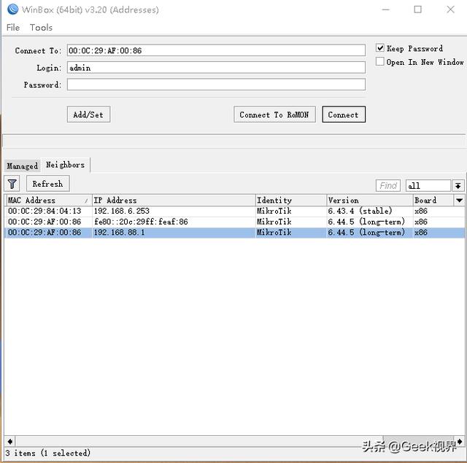Screen dimensions: 467x463
Task: Select IP address 192.168.6.253
Action: 122,211
